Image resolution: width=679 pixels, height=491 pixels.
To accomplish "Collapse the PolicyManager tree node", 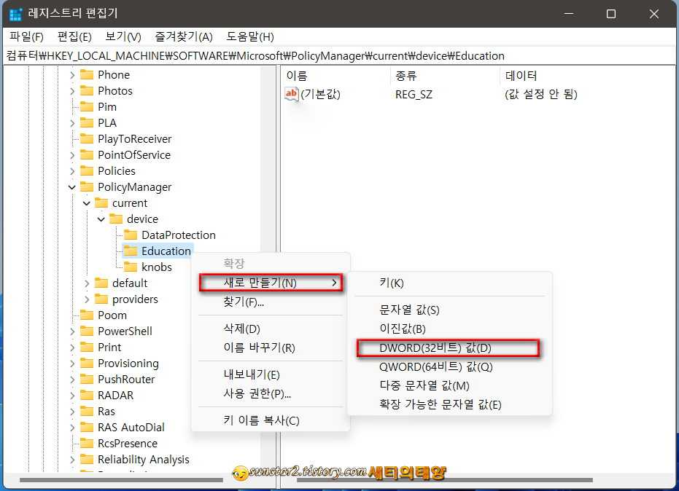I will coord(71,186).
